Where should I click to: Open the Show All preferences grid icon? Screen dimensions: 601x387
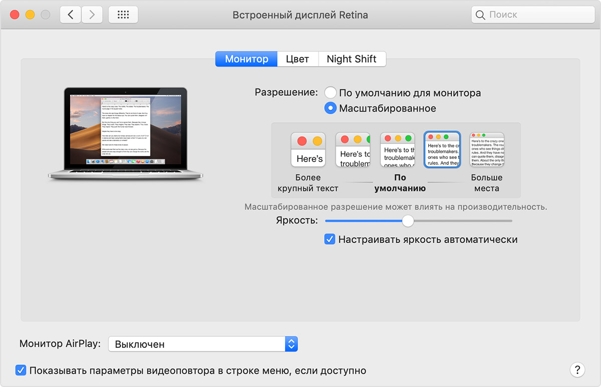[123, 15]
